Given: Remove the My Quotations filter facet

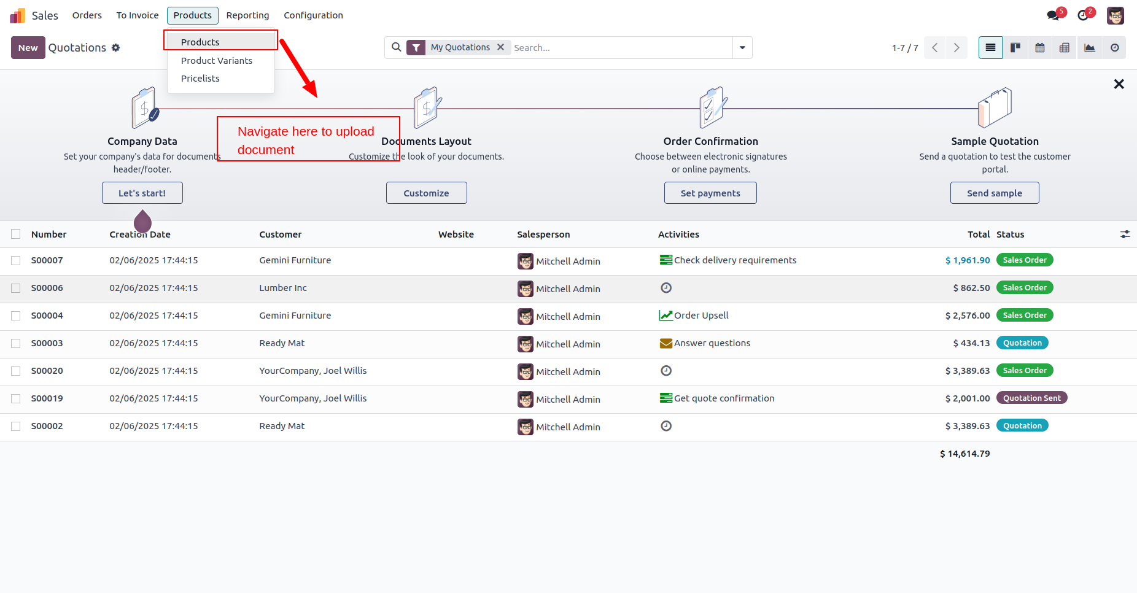Looking at the screenshot, I should tap(501, 47).
